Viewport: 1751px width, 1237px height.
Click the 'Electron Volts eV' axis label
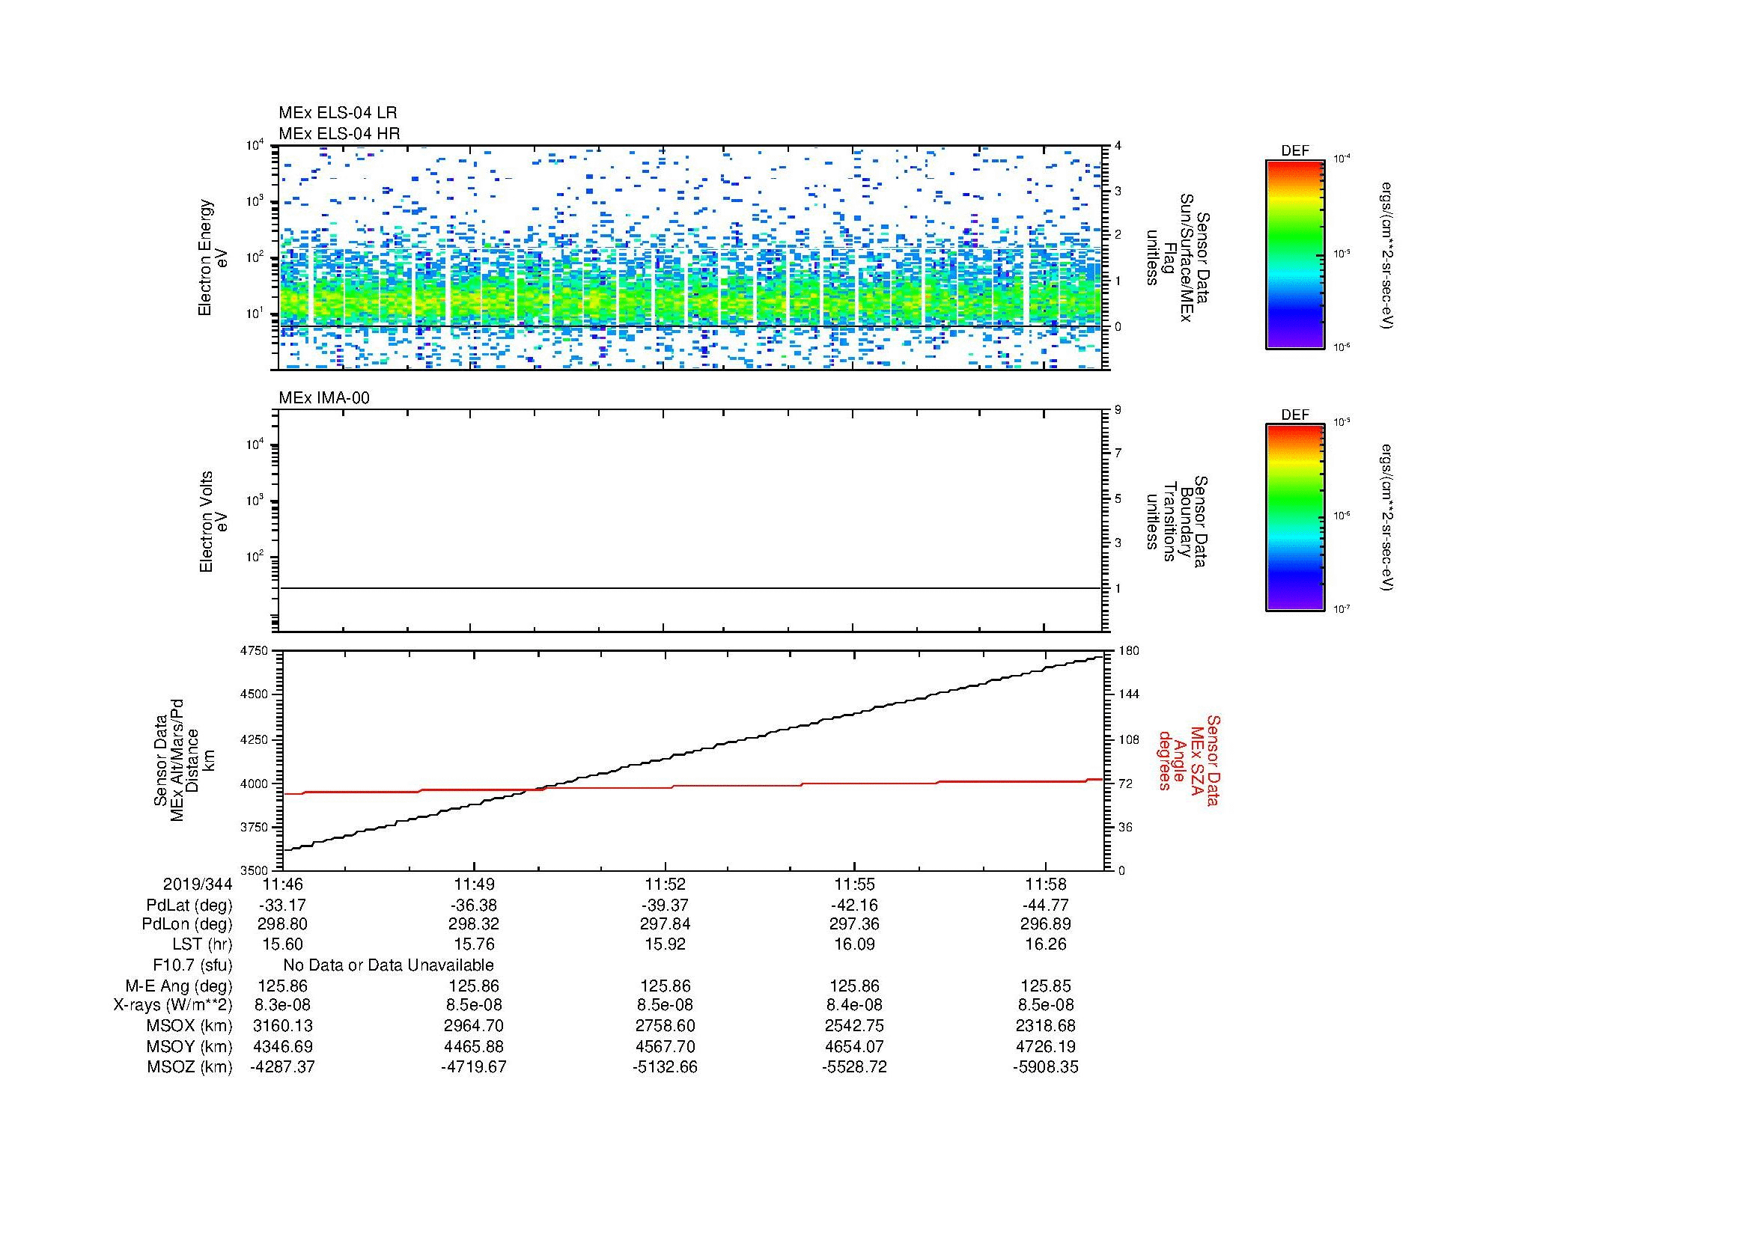point(213,522)
